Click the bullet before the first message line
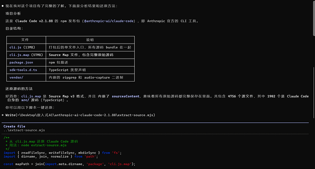Viewport: 315px width, 169px height. coord(3,6)
